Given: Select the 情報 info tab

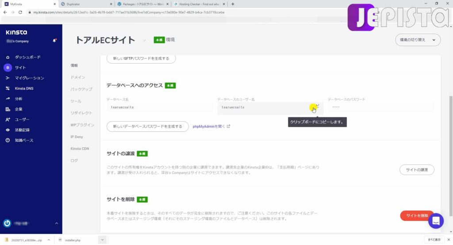Looking at the screenshot, I should (x=74, y=65).
